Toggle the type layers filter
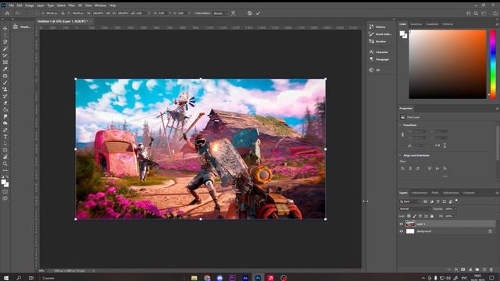Viewport: 500px width, 281px height. pos(437,201)
